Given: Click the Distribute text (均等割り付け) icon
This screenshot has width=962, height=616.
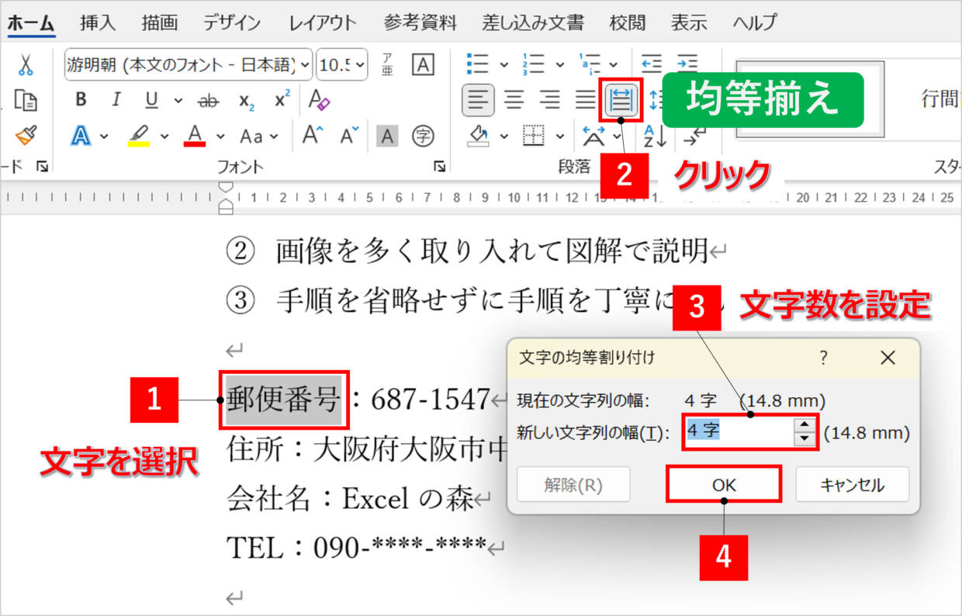Looking at the screenshot, I should coord(621,100).
